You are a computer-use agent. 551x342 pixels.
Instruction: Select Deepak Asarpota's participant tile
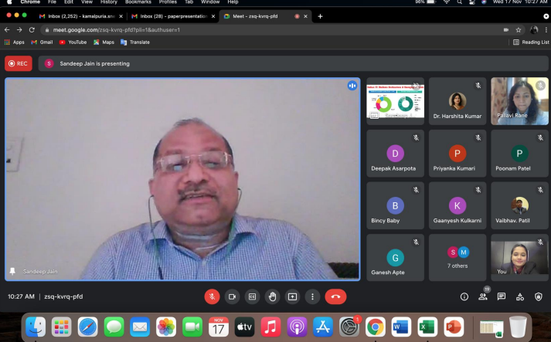tap(396, 154)
